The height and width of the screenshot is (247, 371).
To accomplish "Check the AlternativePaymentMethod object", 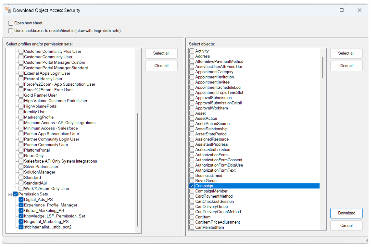I will coord(192,62).
